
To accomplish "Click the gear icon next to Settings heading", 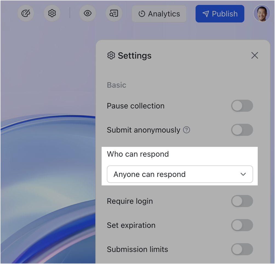I will [x=111, y=55].
